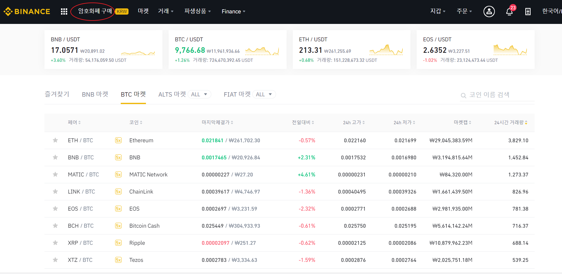
Task: Click the Binance logo
Action: (x=27, y=11)
